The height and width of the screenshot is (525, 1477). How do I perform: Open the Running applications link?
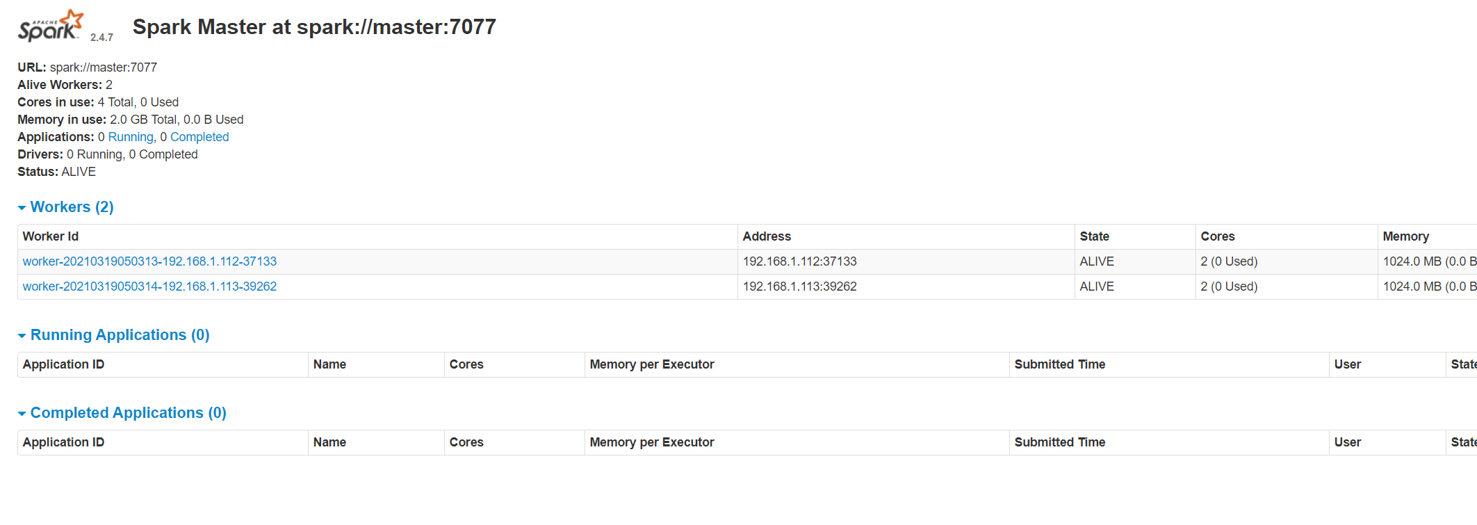[x=131, y=136]
